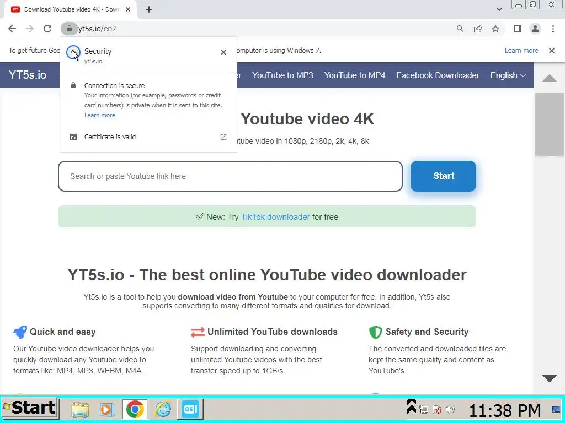Click the Youtube link search field
Viewport: 565px width, 423px height.
click(230, 176)
